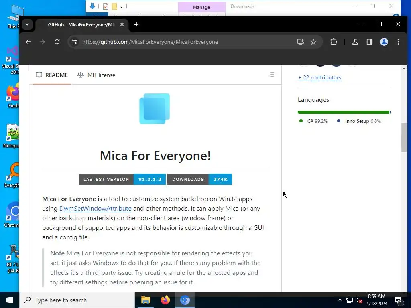The image size is (411, 308).
Task: Click the scrollbar up arrow
Action: tap(404, 69)
